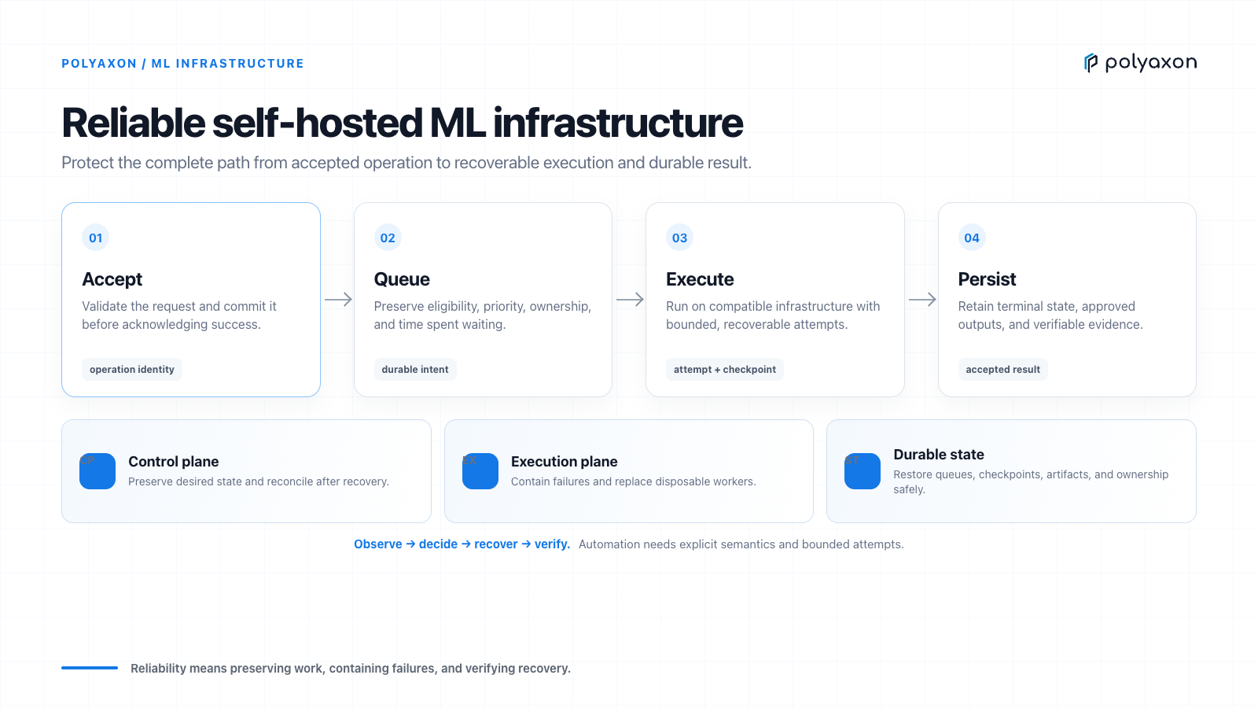This screenshot has width=1258, height=708.
Task: Click the 01 step badge
Action: [96, 238]
